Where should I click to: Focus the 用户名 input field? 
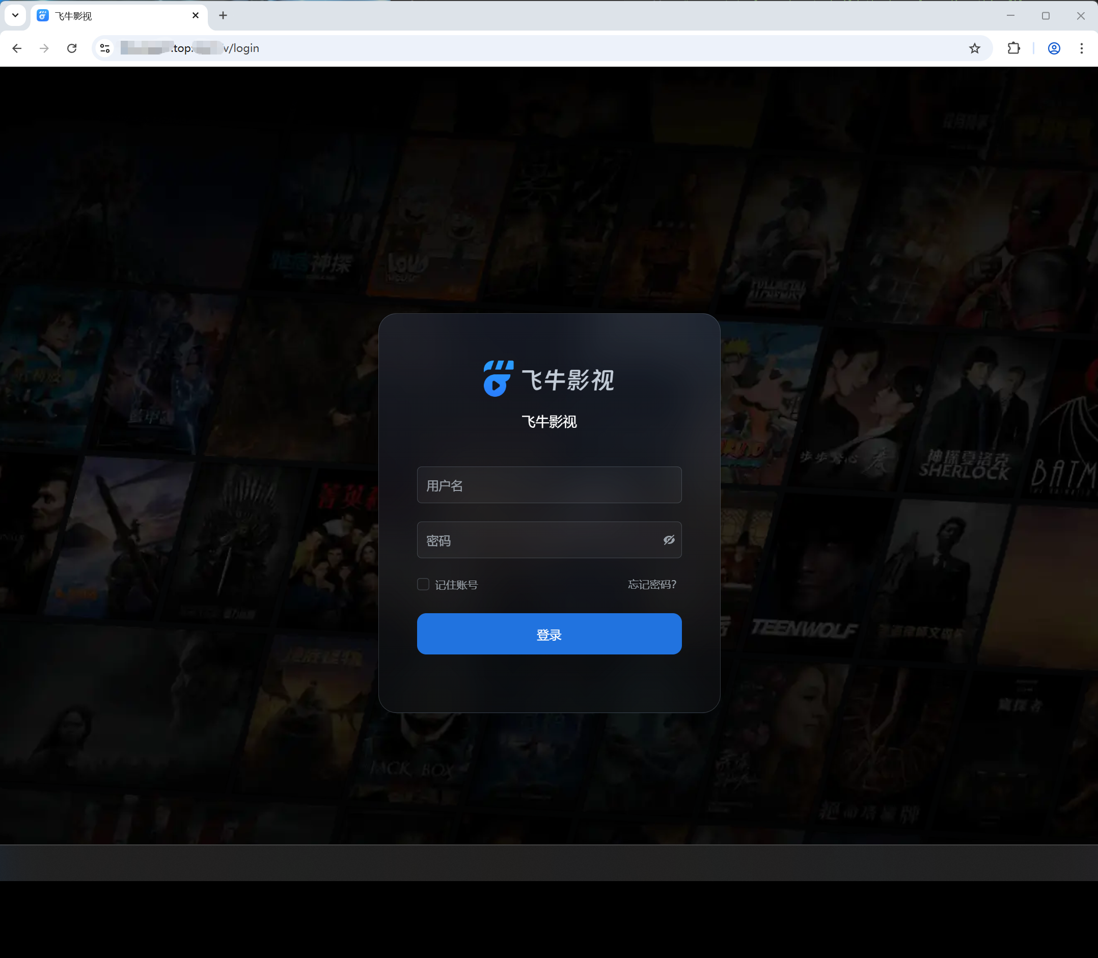coord(549,485)
